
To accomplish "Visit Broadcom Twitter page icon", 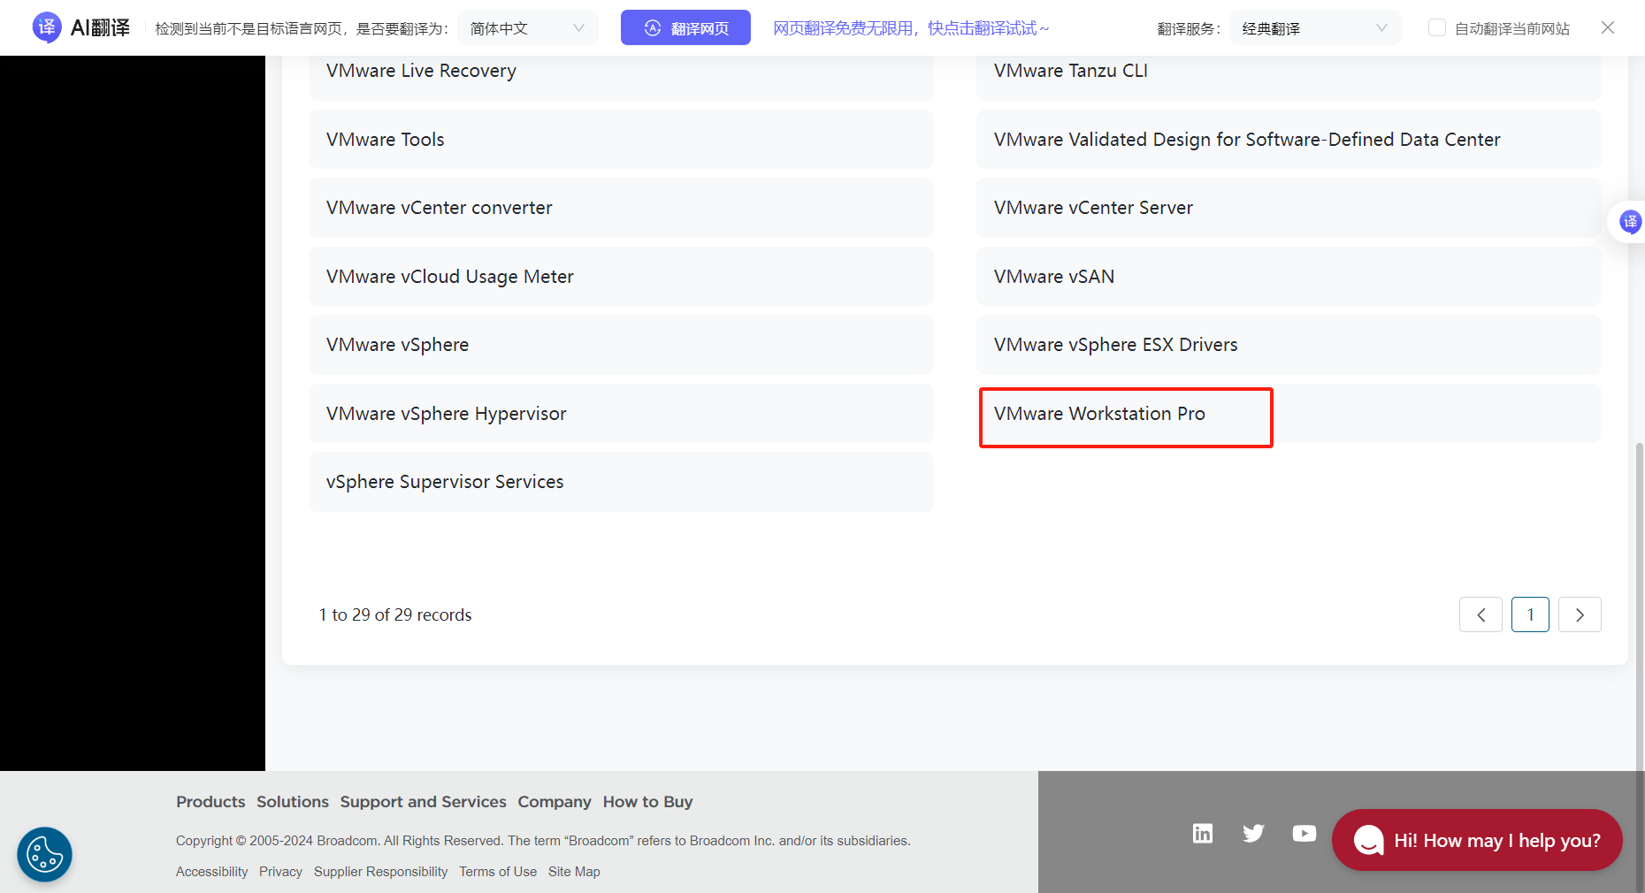I will 1253,833.
